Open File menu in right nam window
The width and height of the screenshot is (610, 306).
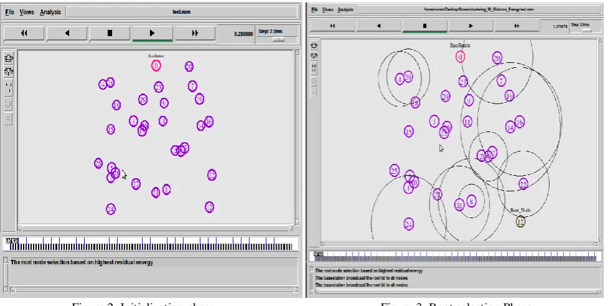(x=315, y=9)
